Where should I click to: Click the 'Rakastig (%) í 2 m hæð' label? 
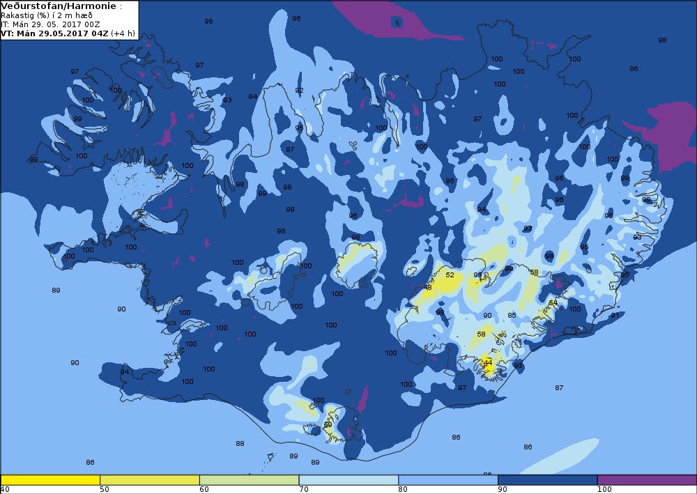47,15
